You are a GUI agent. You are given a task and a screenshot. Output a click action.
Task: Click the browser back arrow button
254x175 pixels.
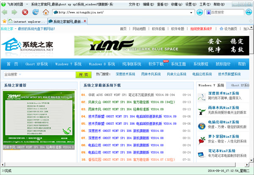tap(5, 12)
